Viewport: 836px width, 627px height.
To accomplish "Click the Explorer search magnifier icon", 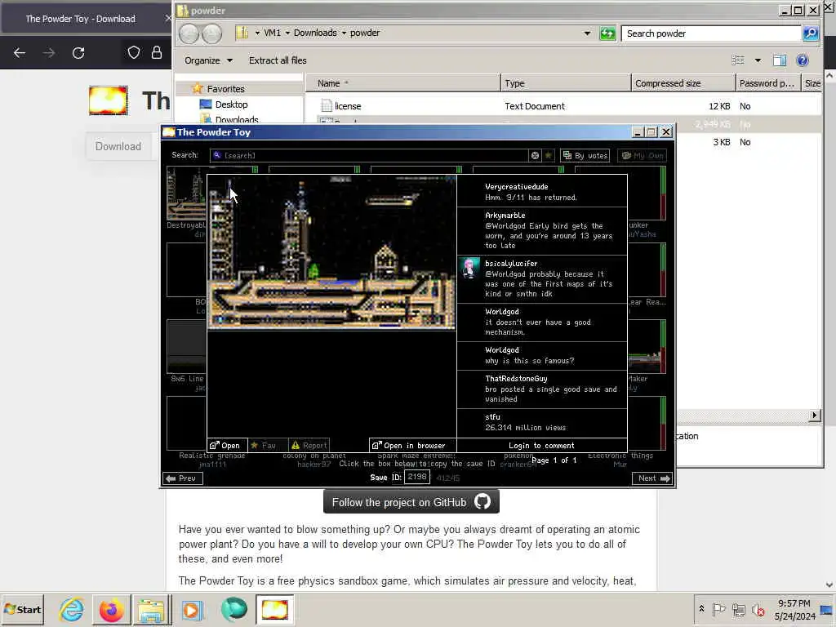I will (x=811, y=33).
